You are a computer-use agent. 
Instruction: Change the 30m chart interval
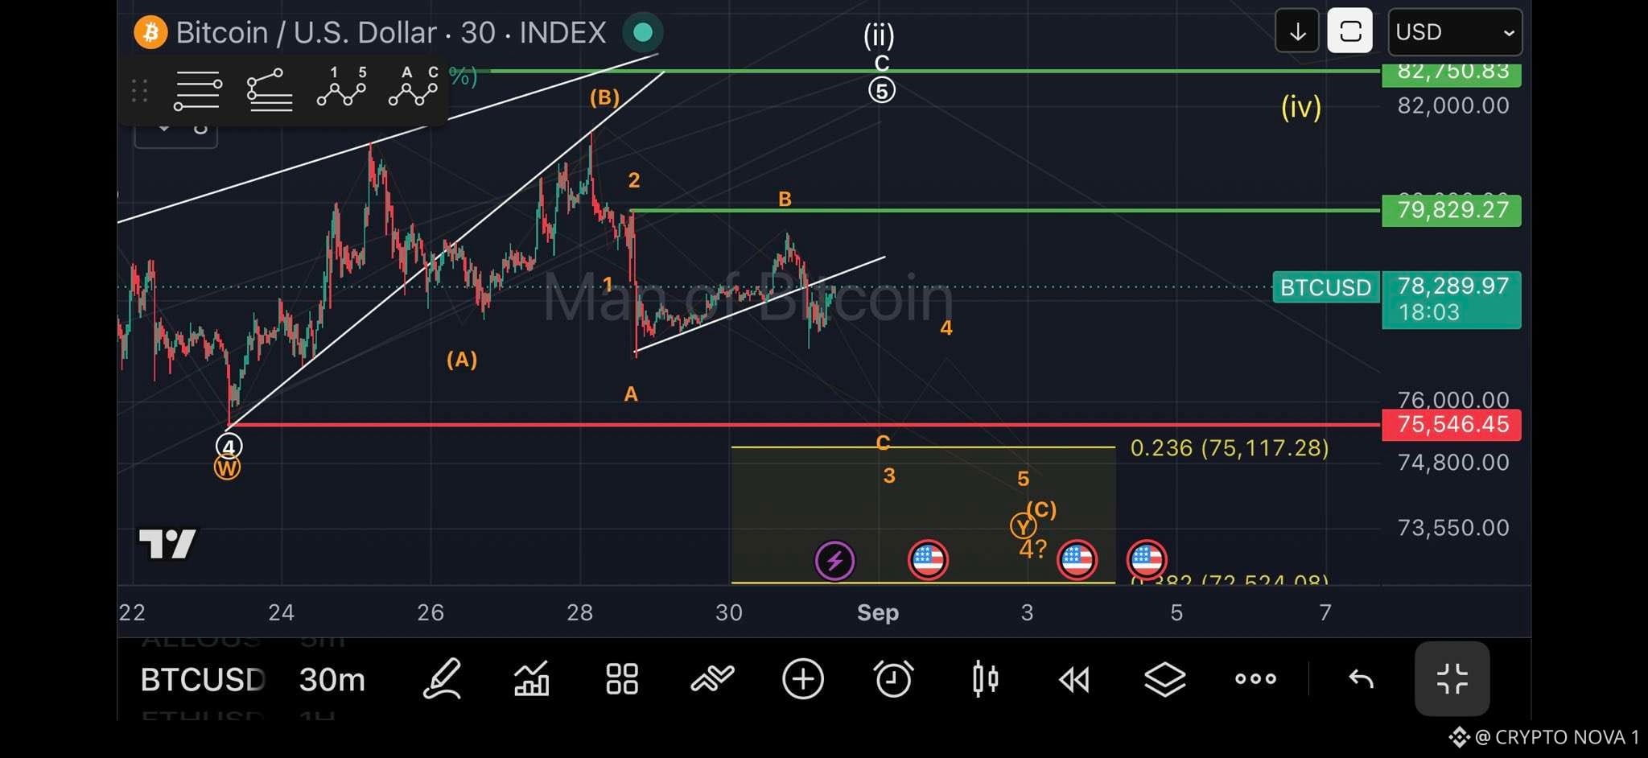pos(332,680)
